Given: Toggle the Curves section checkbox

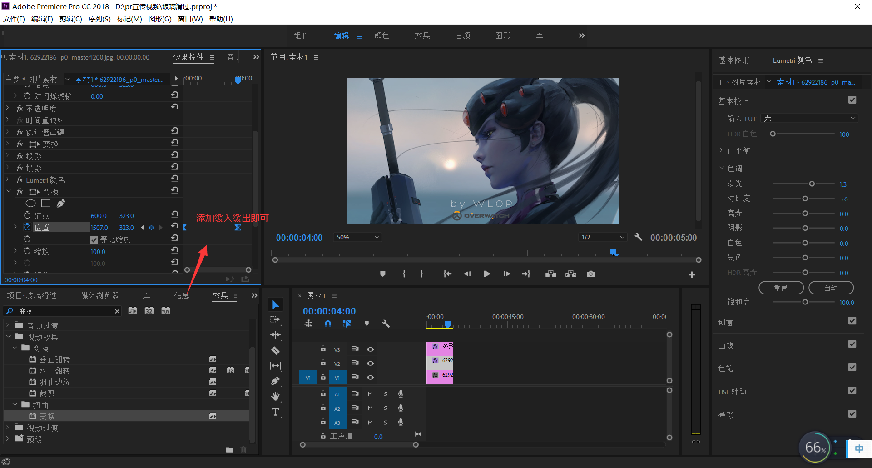Looking at the screenshot, I should point(852,344).
